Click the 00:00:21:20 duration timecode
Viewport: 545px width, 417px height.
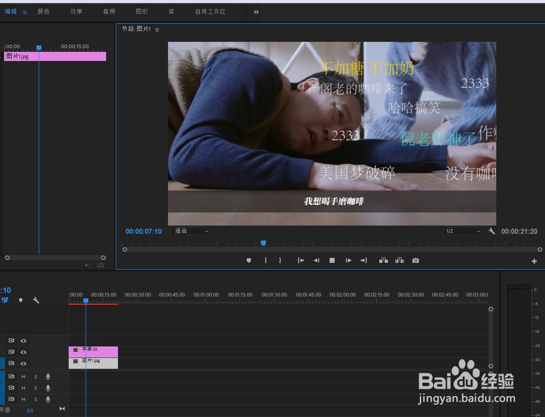point(520,231)
